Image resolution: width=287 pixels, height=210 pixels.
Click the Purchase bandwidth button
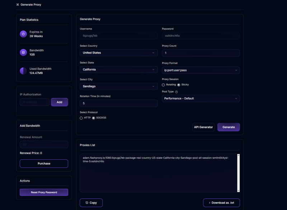click(x=44, y=163)
